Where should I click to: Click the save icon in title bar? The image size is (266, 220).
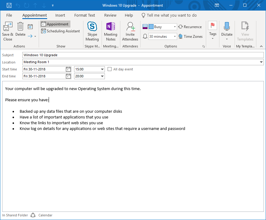(x=9, y=5)
